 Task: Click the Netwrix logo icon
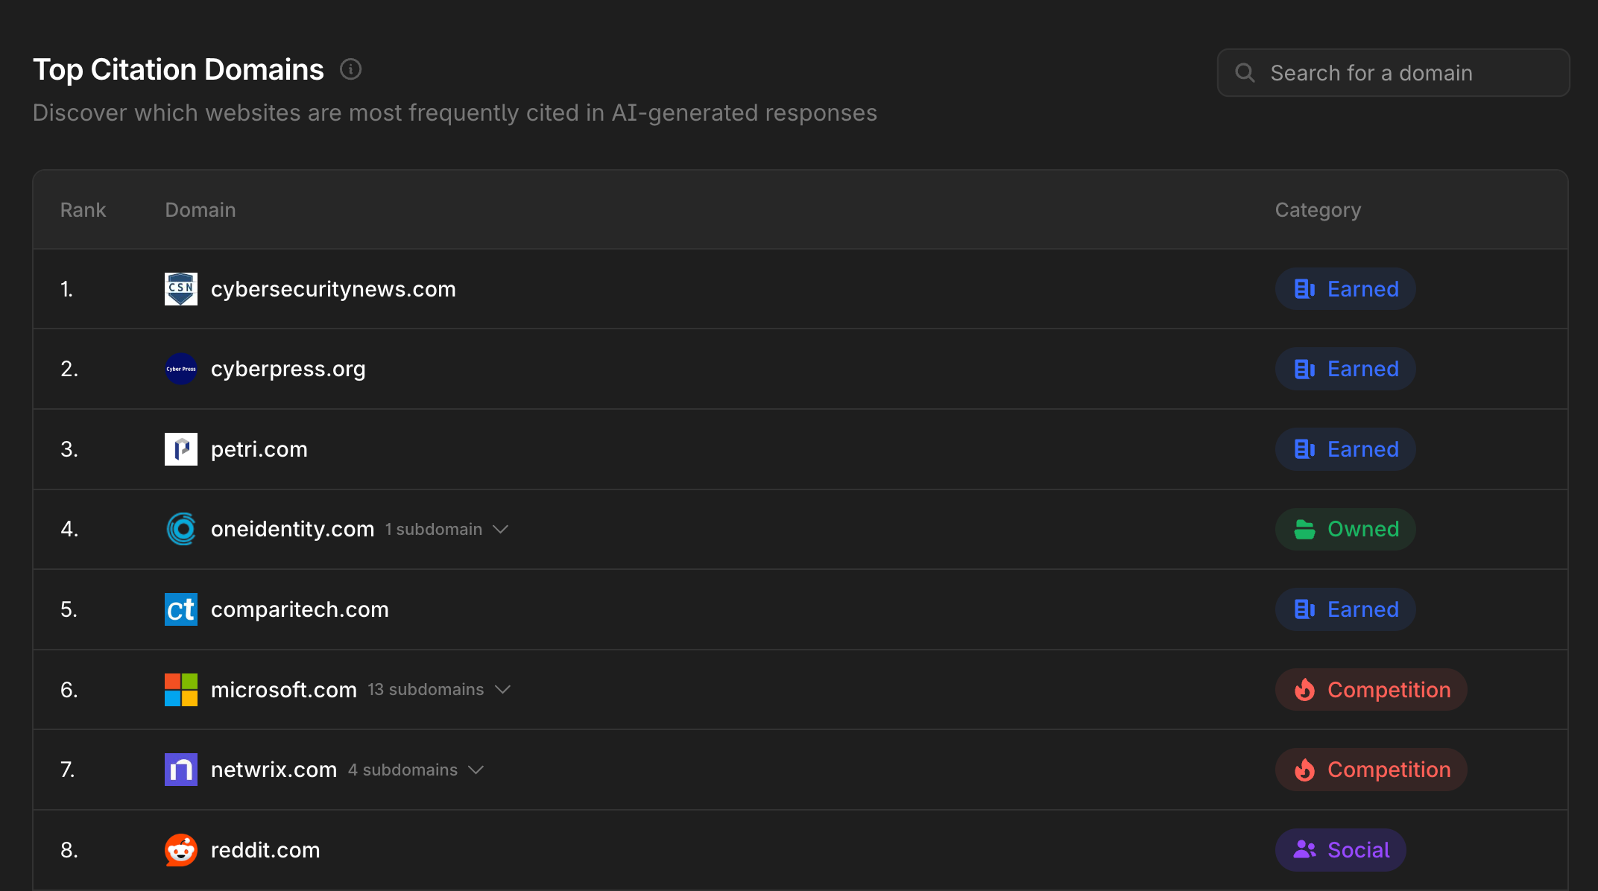pyautogui.click(x=180, y=770)
